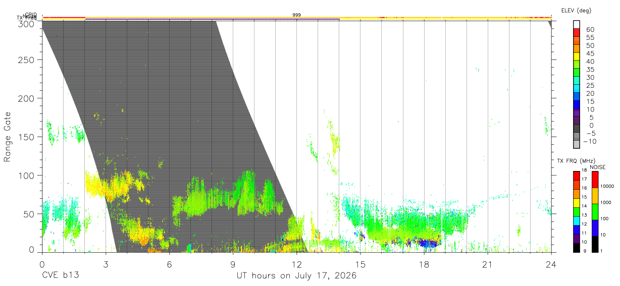Click the 100 tick label on the Range Gate axis

26,175
